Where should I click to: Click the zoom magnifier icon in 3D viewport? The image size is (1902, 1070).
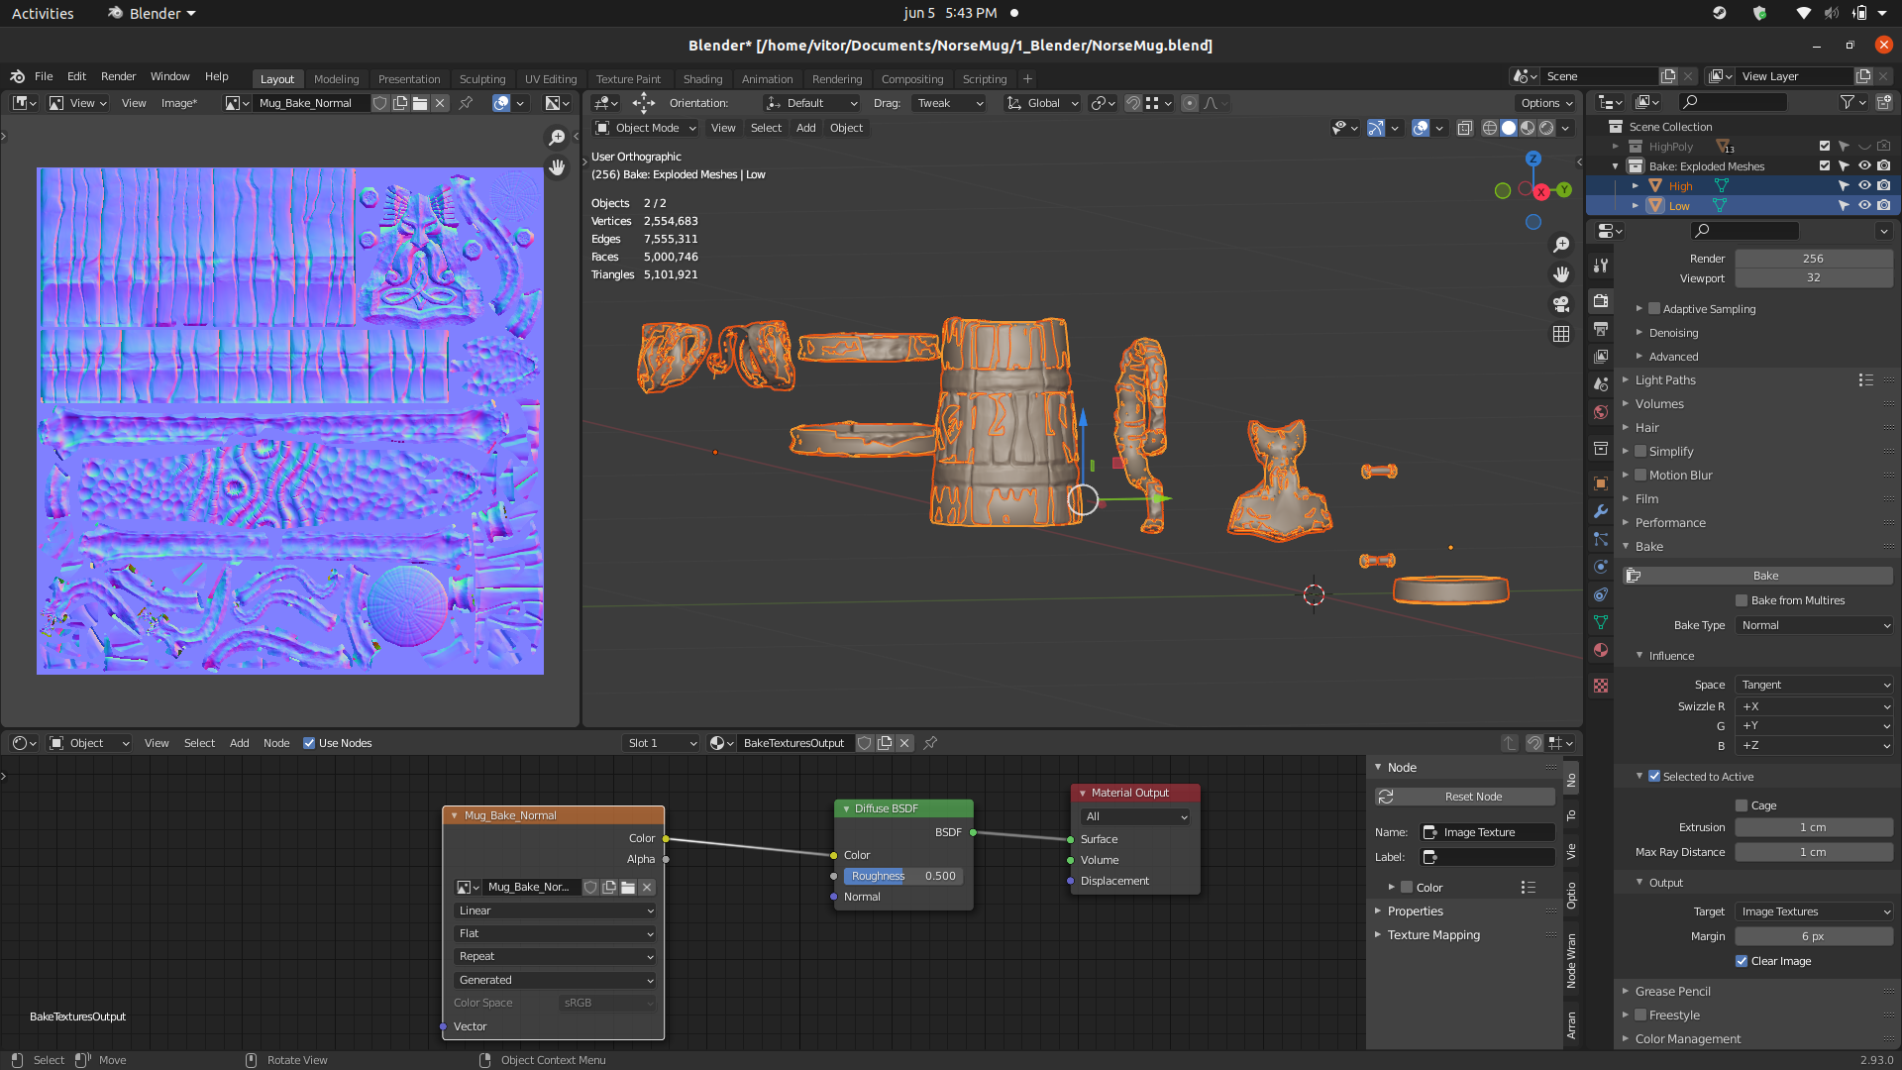[1561, 245]
